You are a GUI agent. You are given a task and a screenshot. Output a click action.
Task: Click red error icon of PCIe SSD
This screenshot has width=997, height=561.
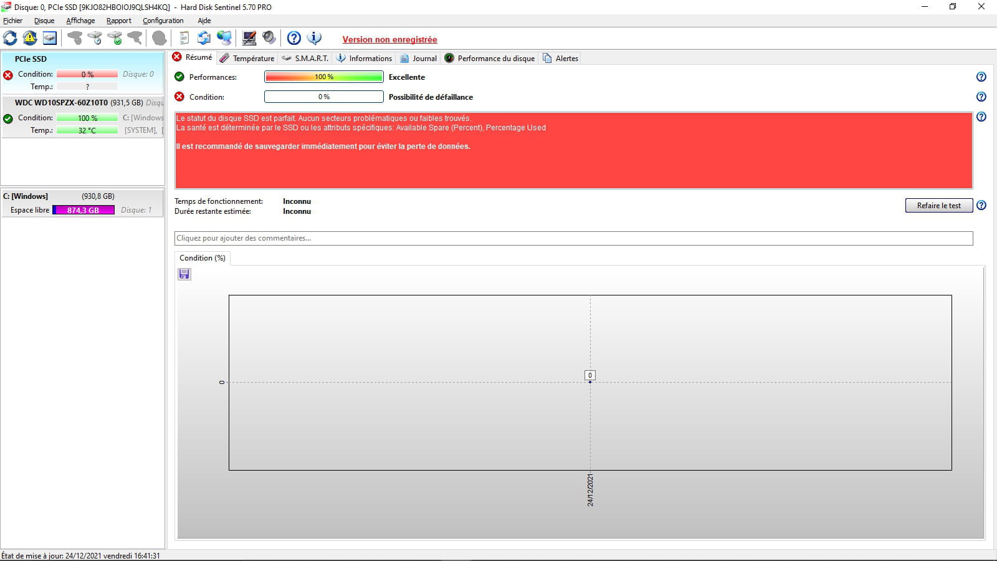pyautogui.click(x=8, y=75)
